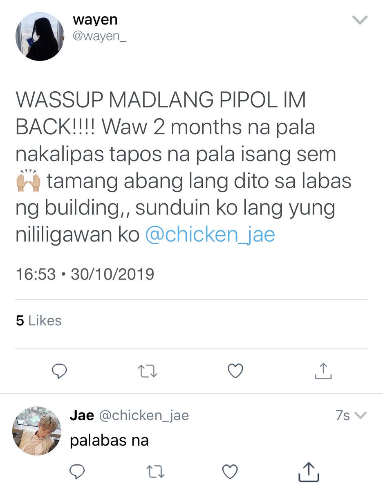This screenshot has height=491, width=383.
Task: Open the 16:53 · 30/10/2019 timestamp
Action: [85, 274]
